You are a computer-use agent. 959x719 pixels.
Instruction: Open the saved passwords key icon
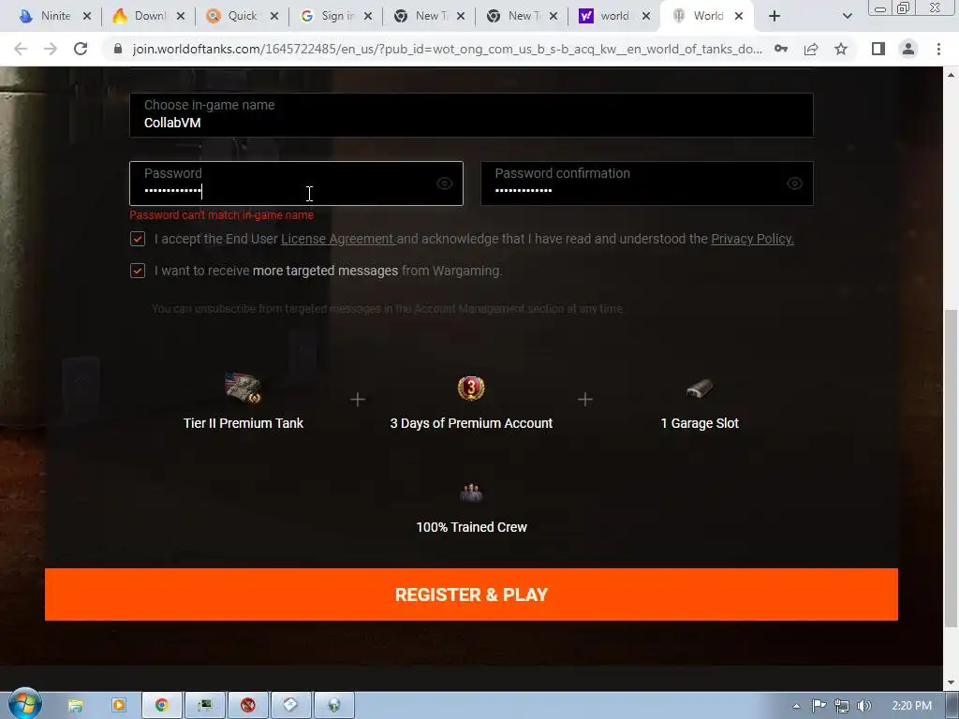coord(781,49)
